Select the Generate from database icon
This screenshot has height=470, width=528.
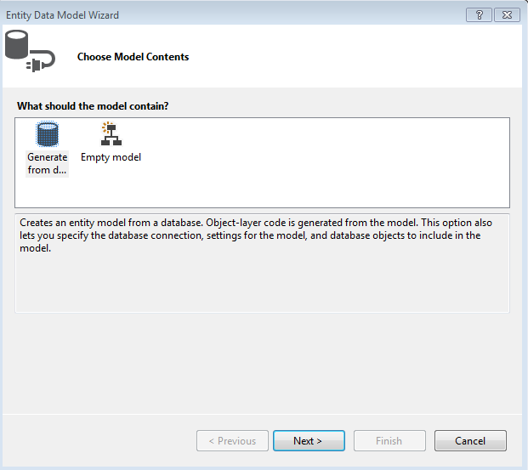click(x=47, y=134)
